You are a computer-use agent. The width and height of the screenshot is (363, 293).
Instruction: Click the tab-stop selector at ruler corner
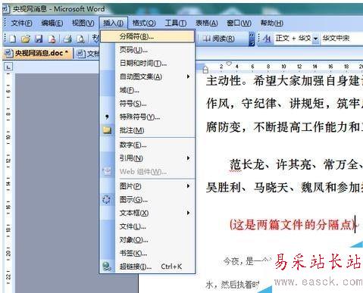pyautogui.click(x=8, y=67)
